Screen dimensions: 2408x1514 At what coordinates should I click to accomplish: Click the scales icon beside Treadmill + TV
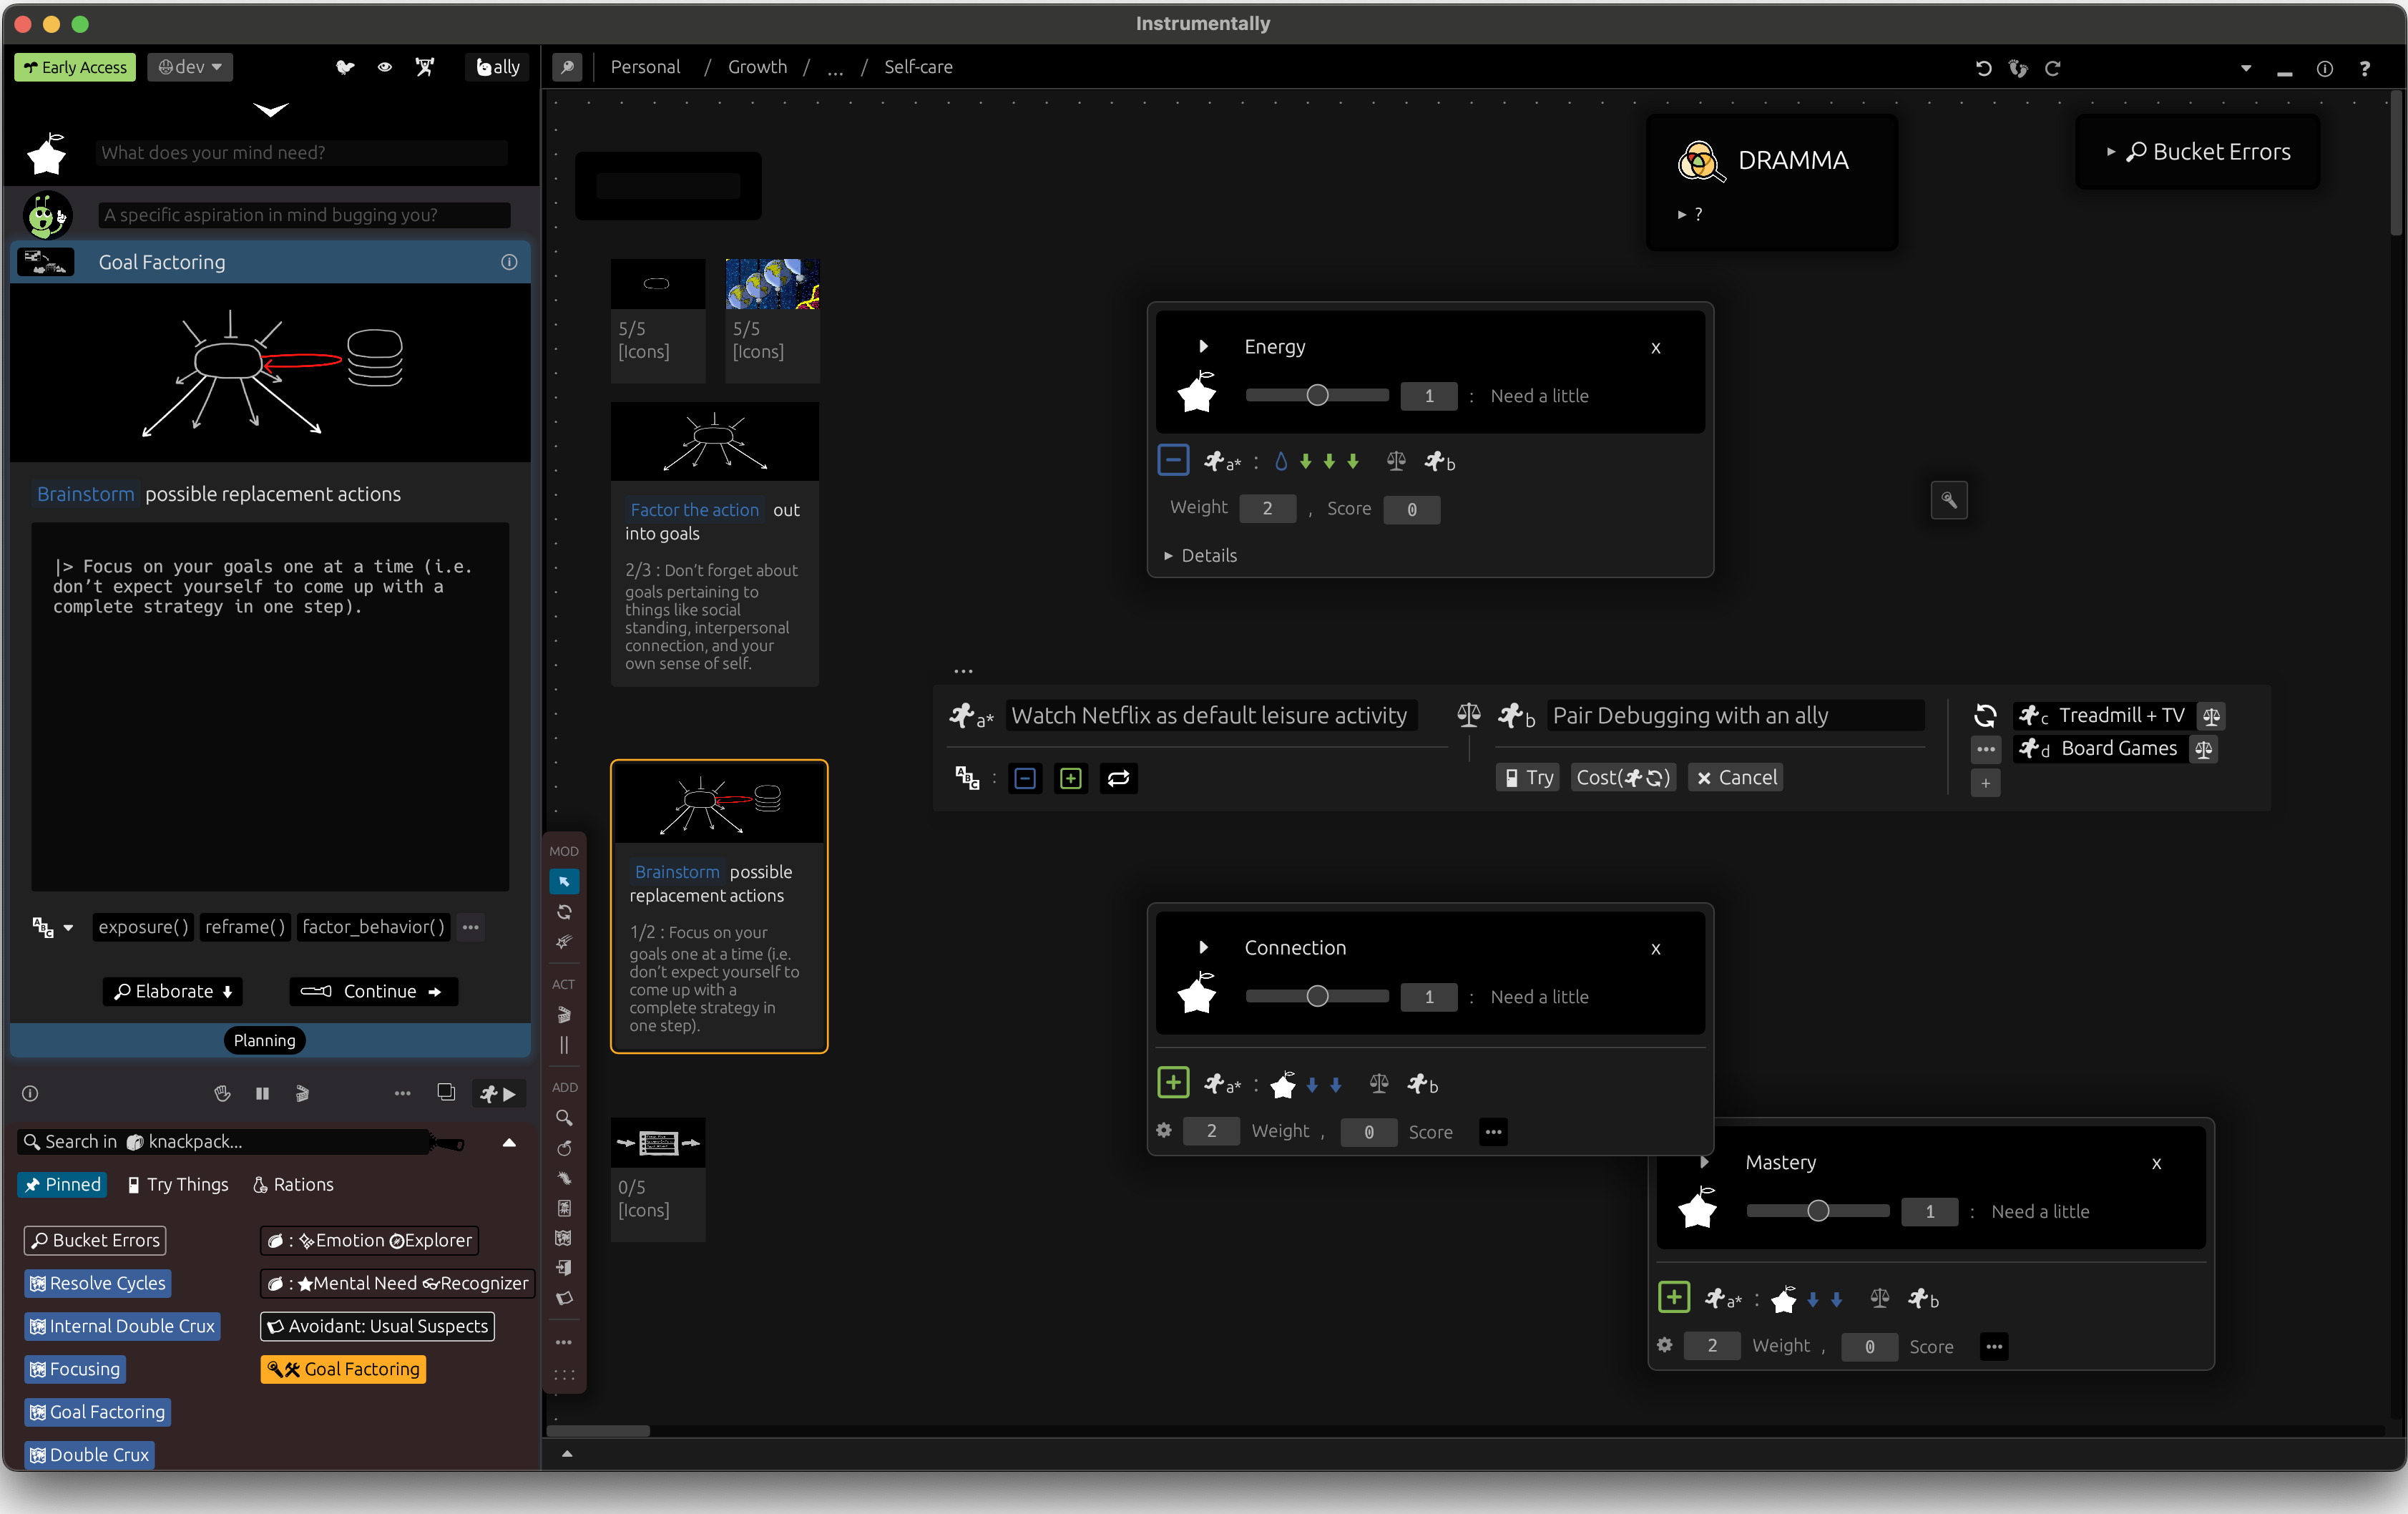[x=2212, y=716]
